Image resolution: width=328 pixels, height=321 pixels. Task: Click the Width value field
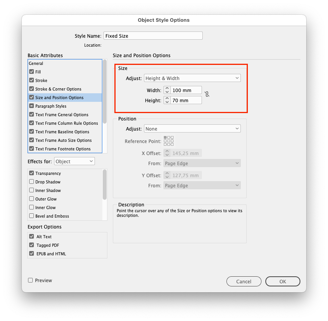pyautogui.click(x=186, y=90)
